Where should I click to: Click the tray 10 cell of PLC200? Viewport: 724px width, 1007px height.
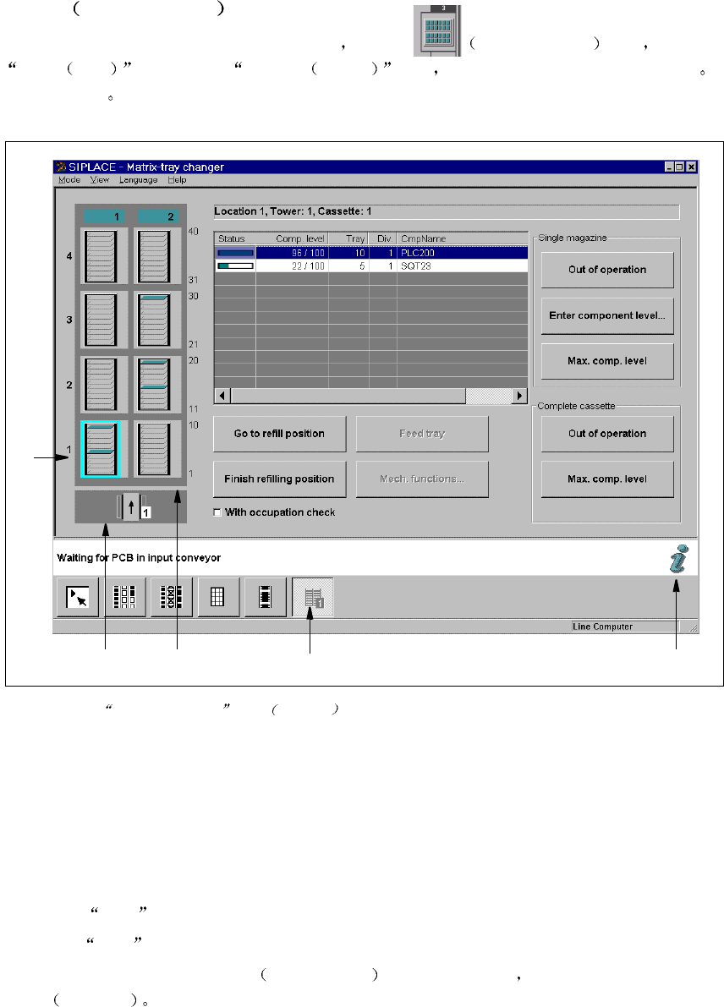click(x=348, y=253)
